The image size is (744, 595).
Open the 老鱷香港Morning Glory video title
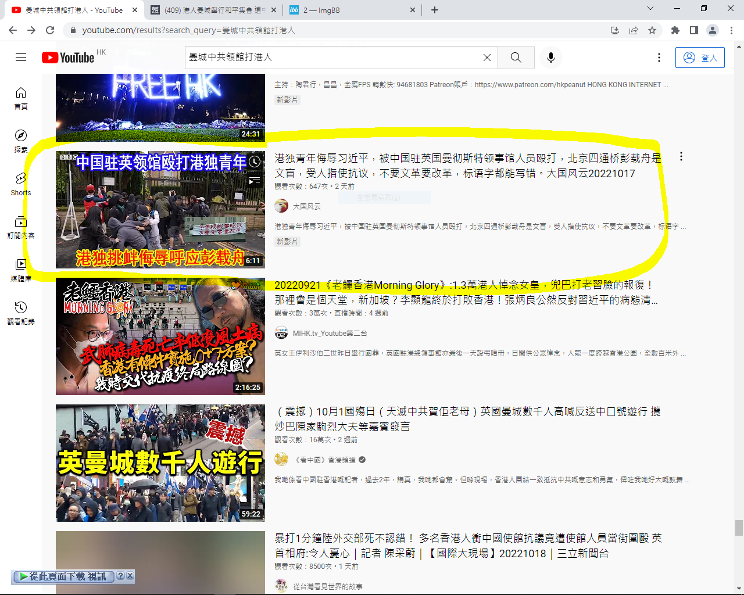click(x=466, y=292)
